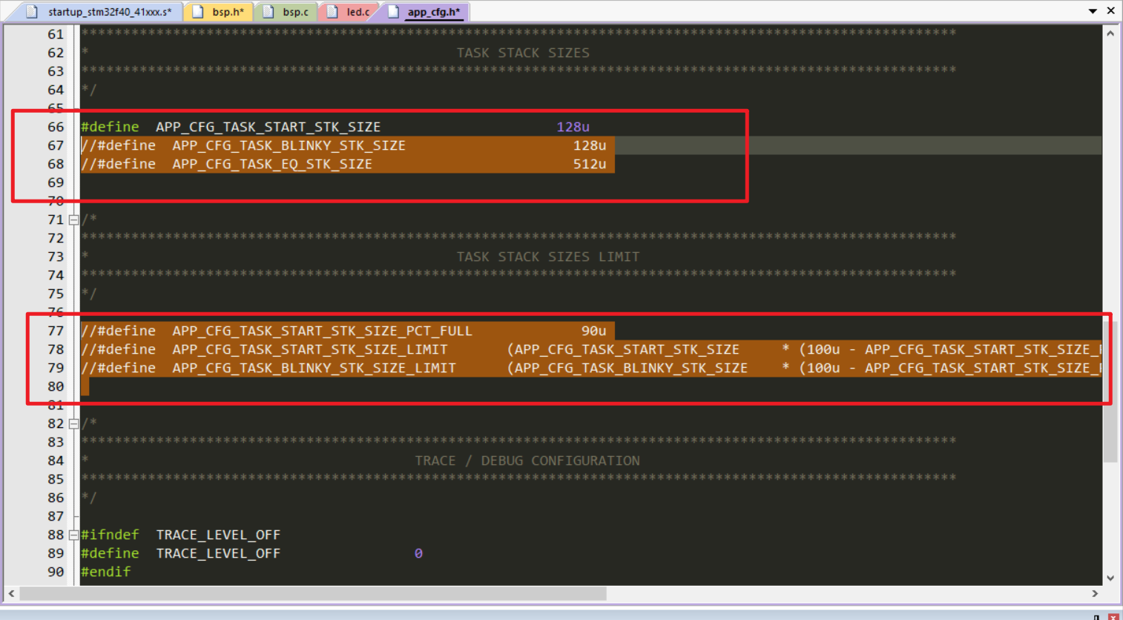The image size is (1123, 620).
Task: Click line number 66 in the margin
Action: (x=56, y=127)
